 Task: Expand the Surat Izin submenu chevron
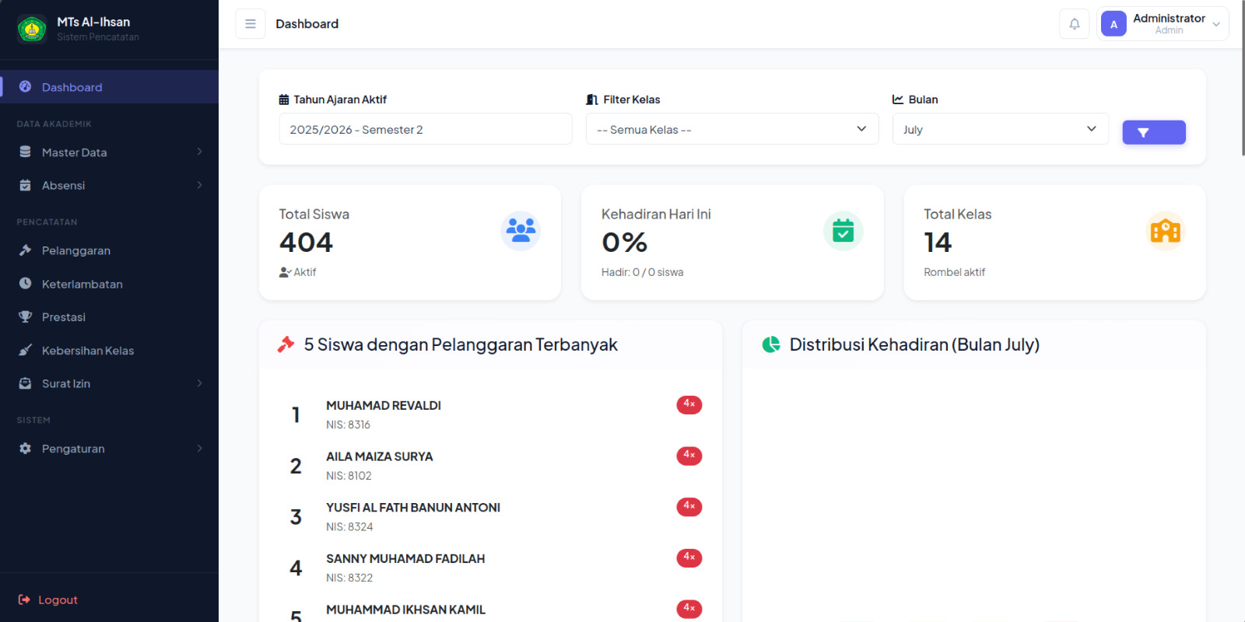[x=199, y=383]
